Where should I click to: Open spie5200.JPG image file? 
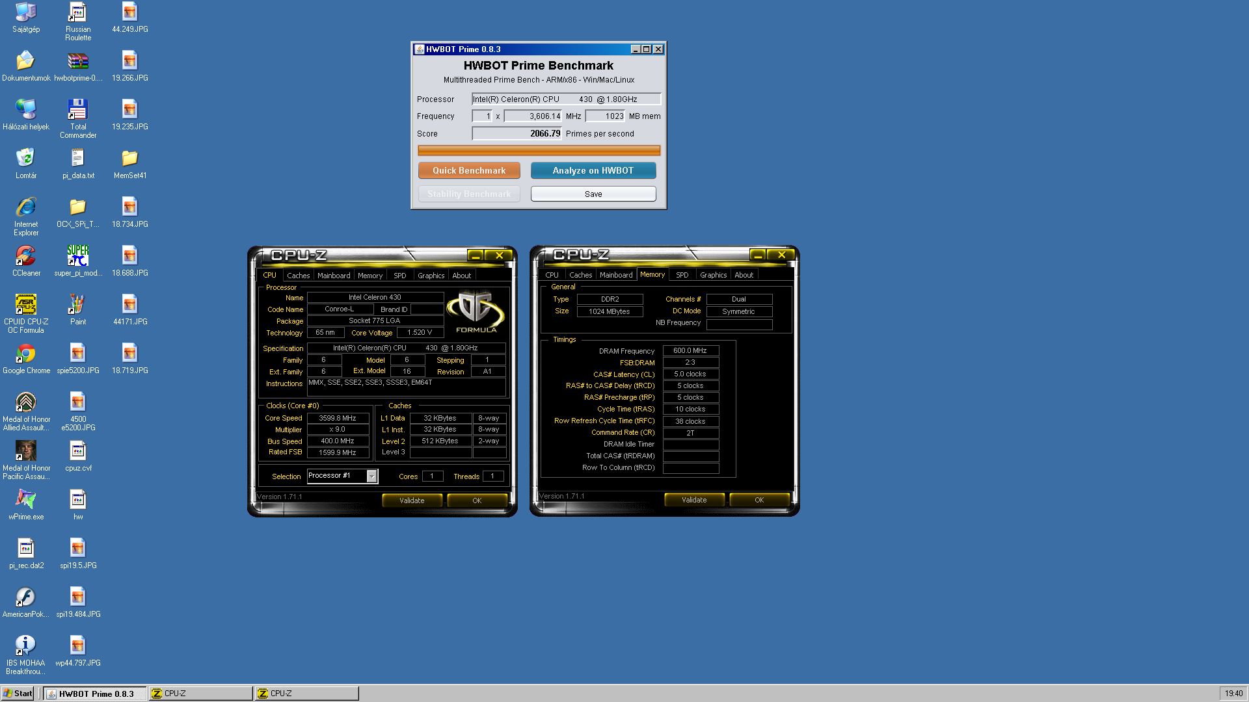[78, 359]
